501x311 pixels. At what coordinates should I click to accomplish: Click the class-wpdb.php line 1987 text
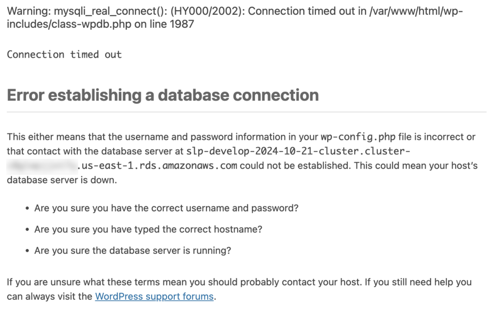[100, 24]
